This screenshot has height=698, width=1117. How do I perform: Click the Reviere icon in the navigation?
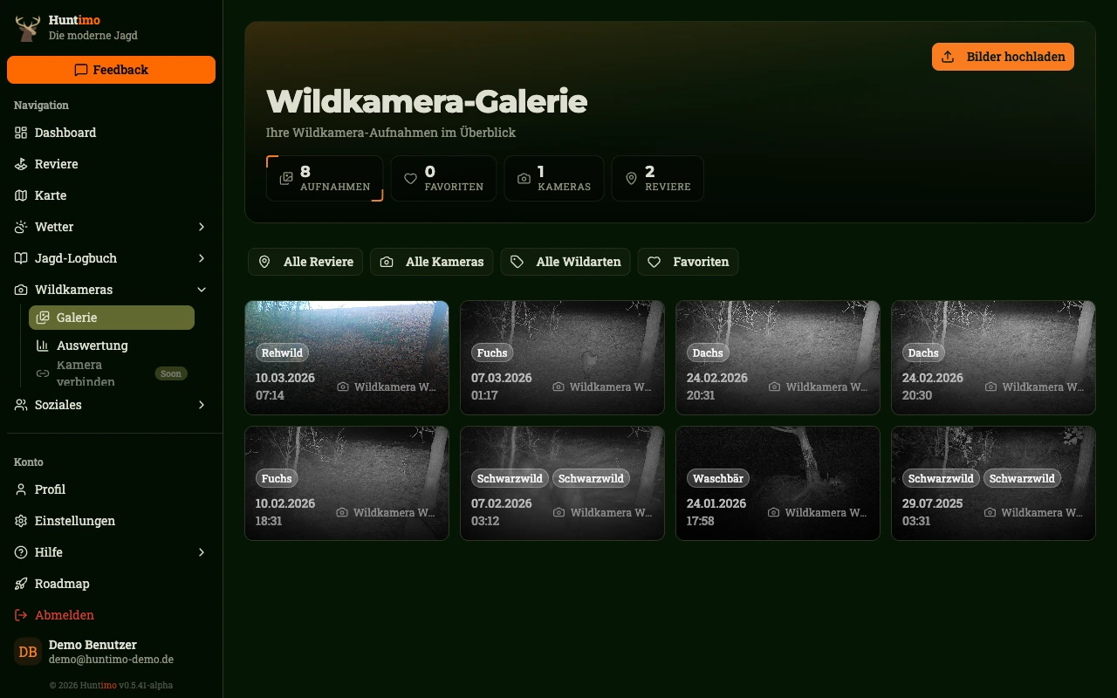click(19, 164)
